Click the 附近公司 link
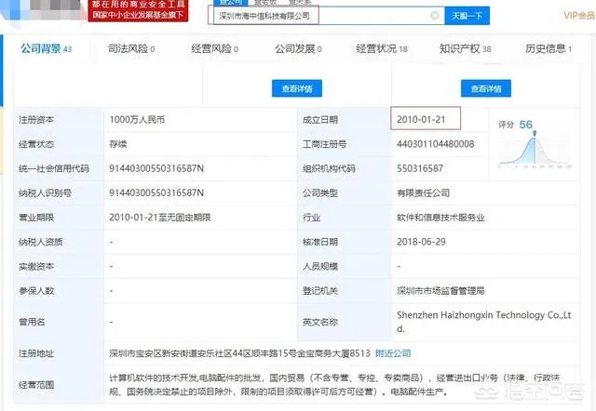The width and height of the screenshot is (596, 411). 393,353
